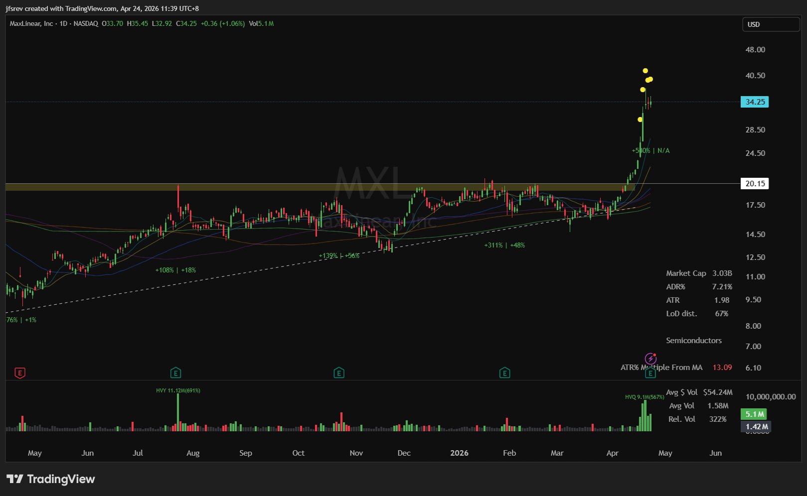Select the topmost yellow dot above price
This screenshot has width=807, height=496.
645,71
